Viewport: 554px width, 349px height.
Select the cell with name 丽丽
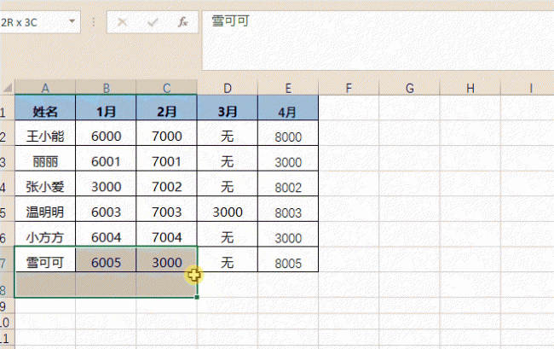pos(45,159)
